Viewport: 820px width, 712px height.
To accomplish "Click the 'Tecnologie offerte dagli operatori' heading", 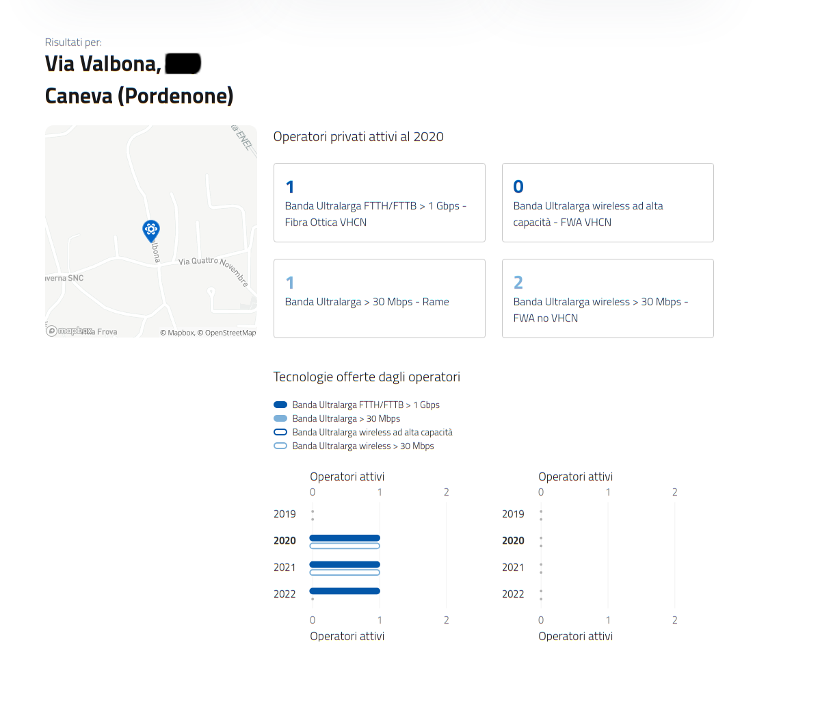I will click(367, 377).
